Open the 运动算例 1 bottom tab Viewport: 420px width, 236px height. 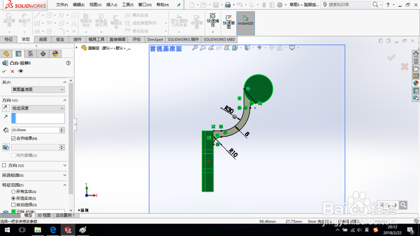(x=65, y=215)
